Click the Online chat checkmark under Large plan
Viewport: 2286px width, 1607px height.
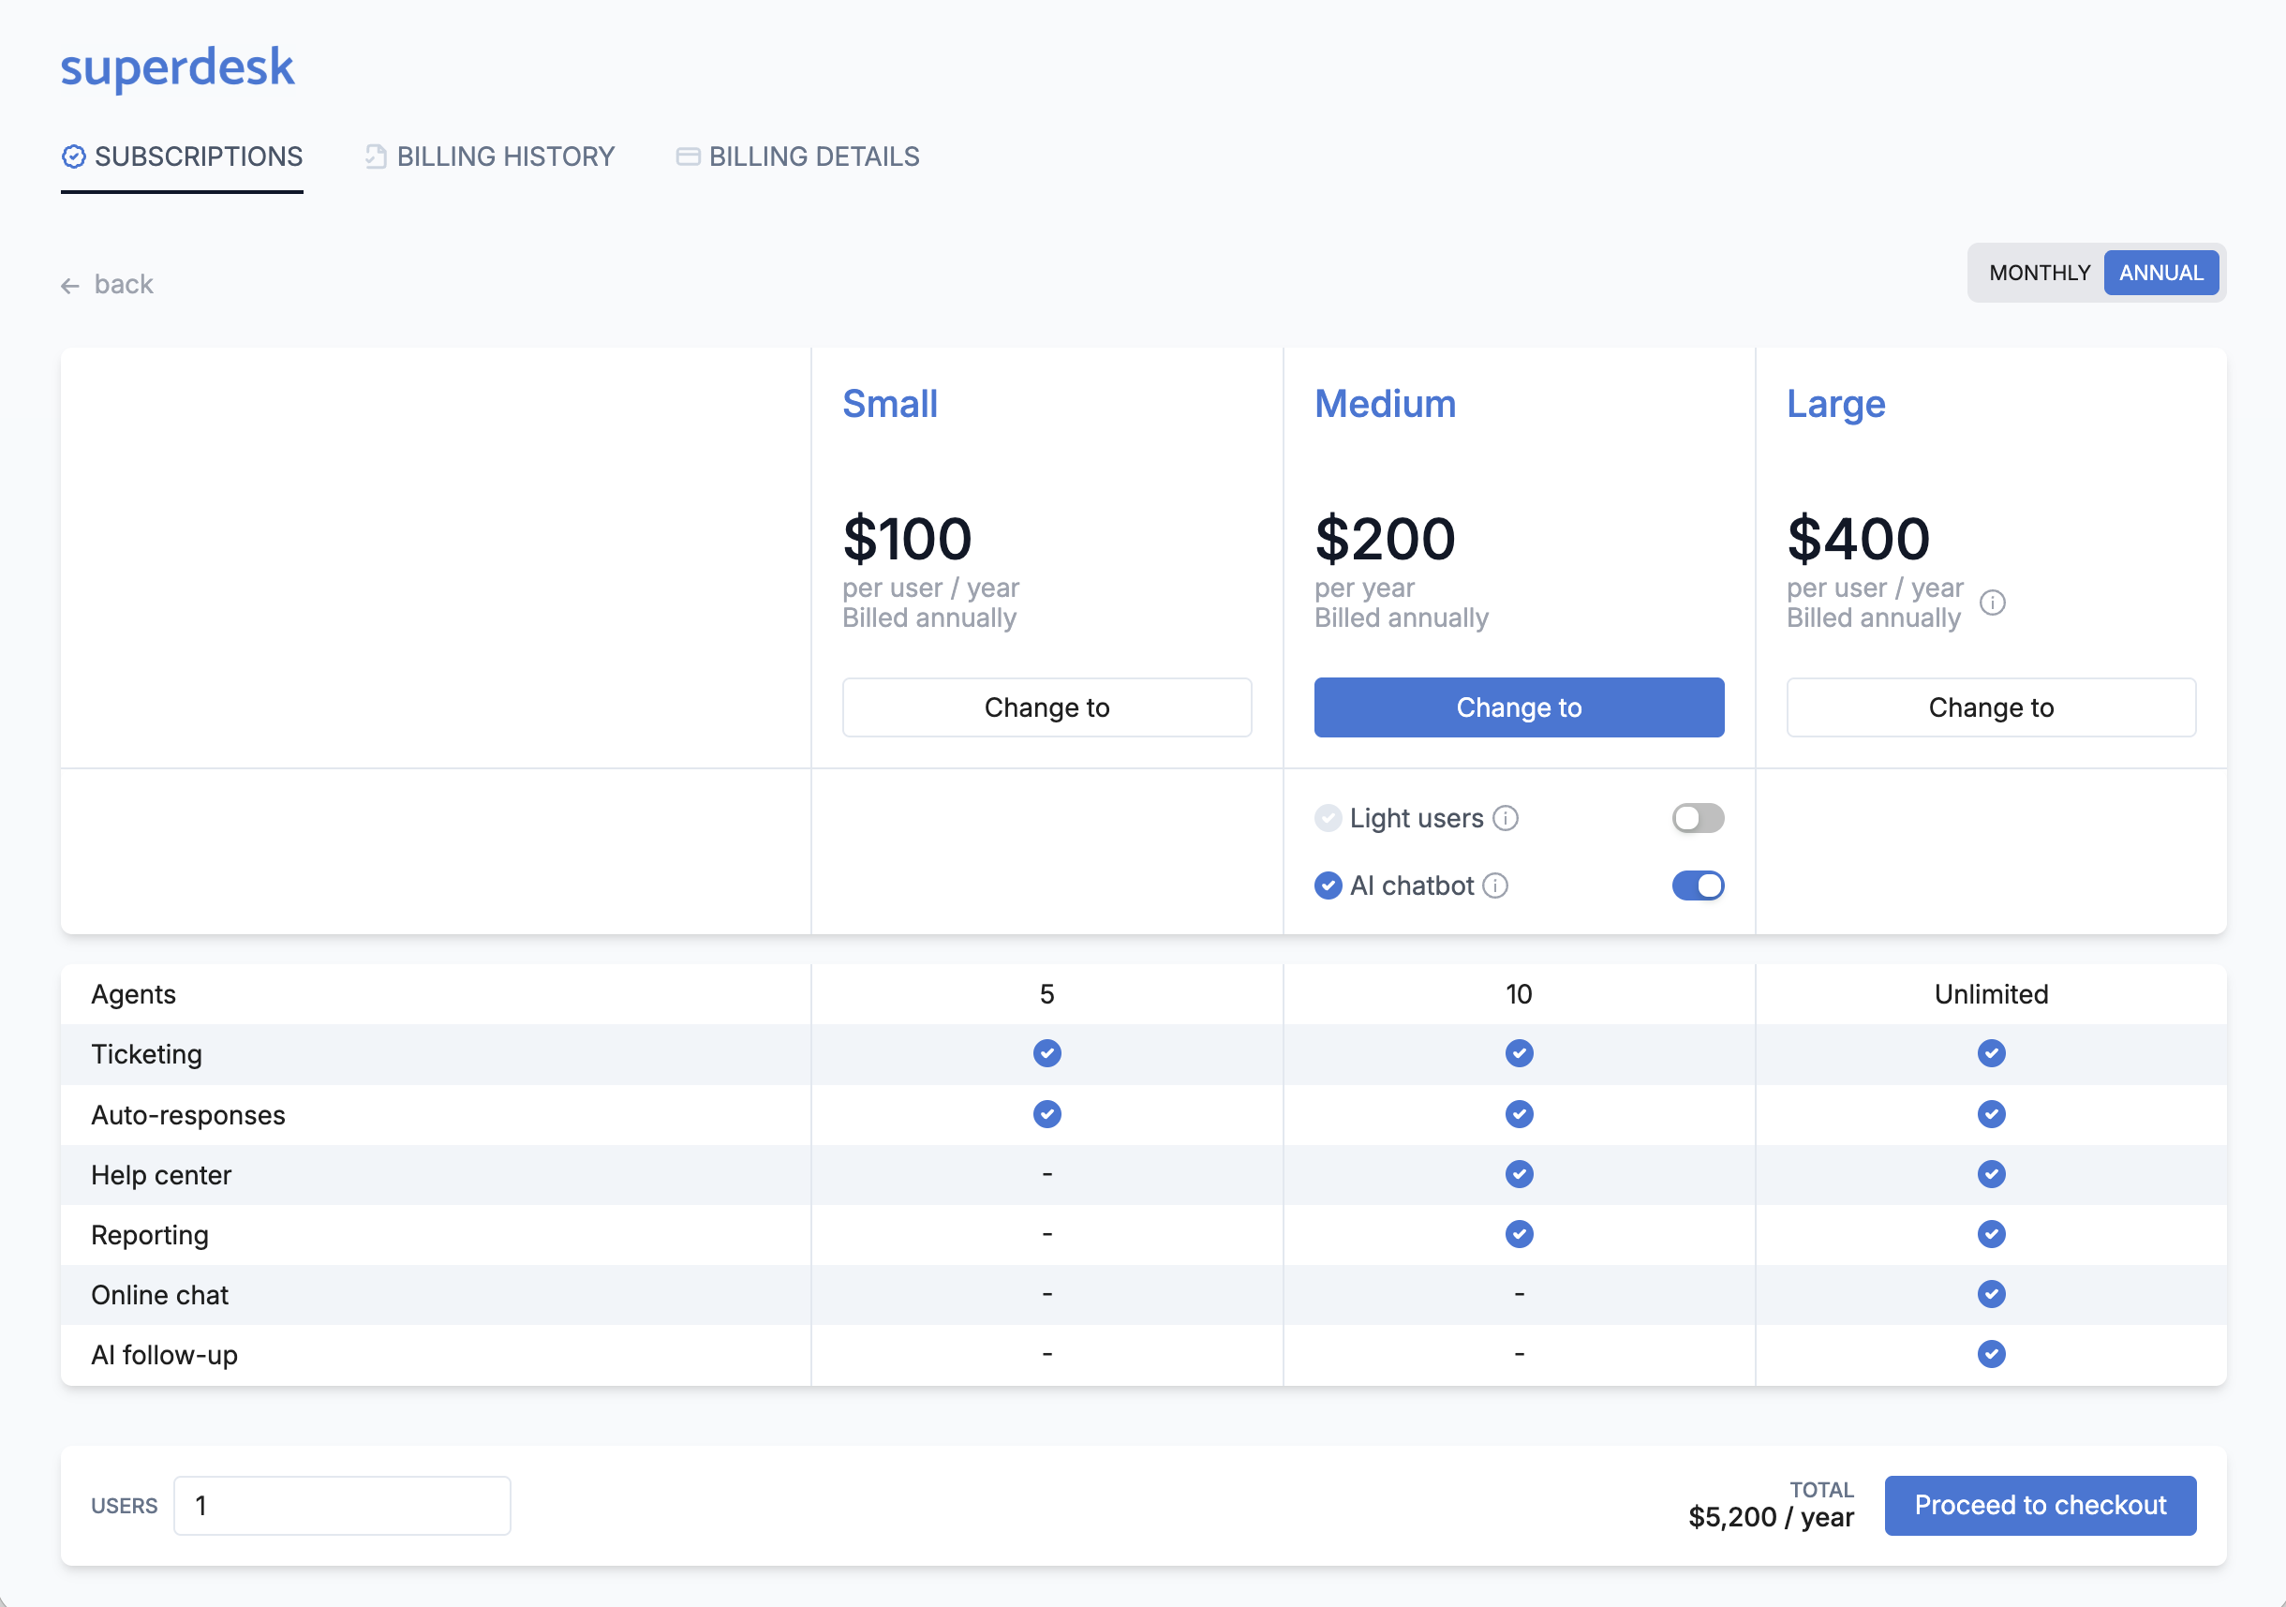tap(1991, 1294)
